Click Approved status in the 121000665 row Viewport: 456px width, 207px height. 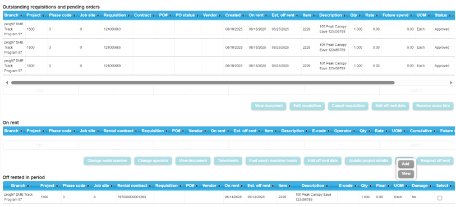442,48
